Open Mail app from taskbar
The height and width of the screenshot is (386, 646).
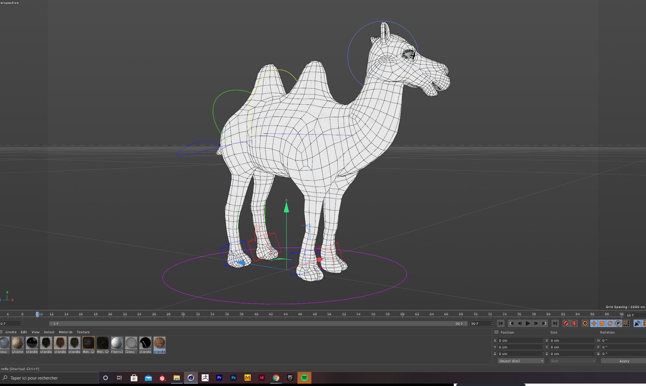[148, 378]
